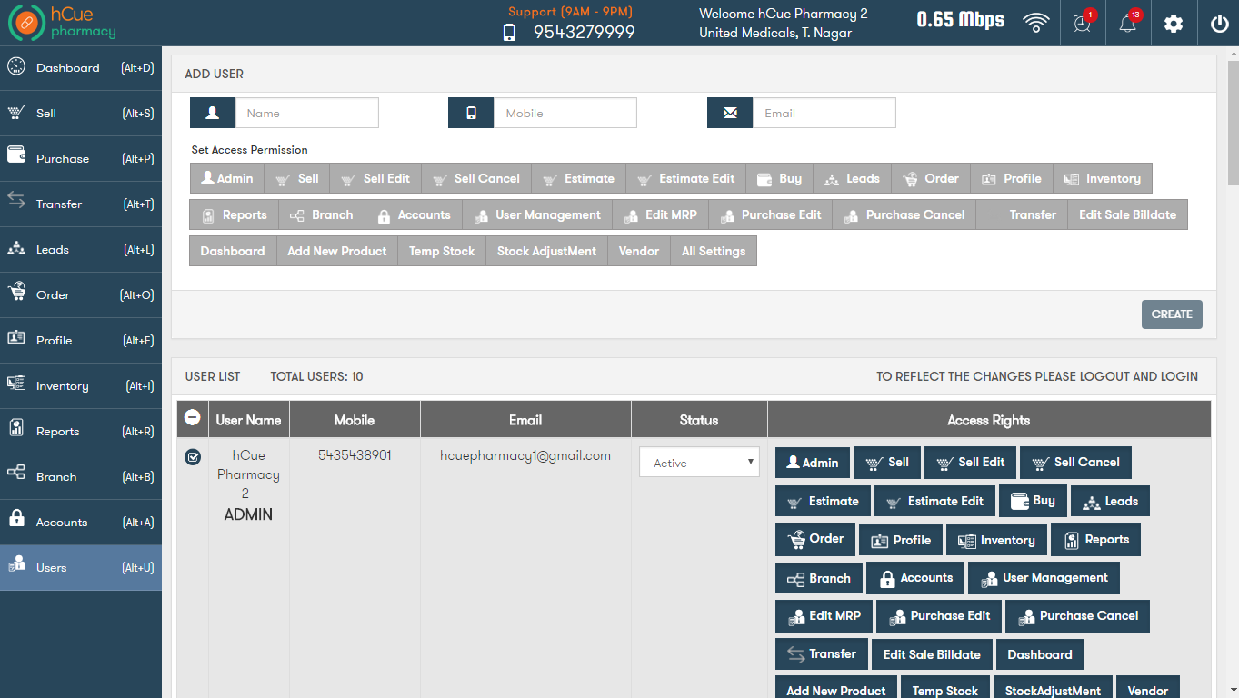The height and width of the screenshot is (698, 1239).
Task: Click the Name input field
Action: (x=307, y=113)
